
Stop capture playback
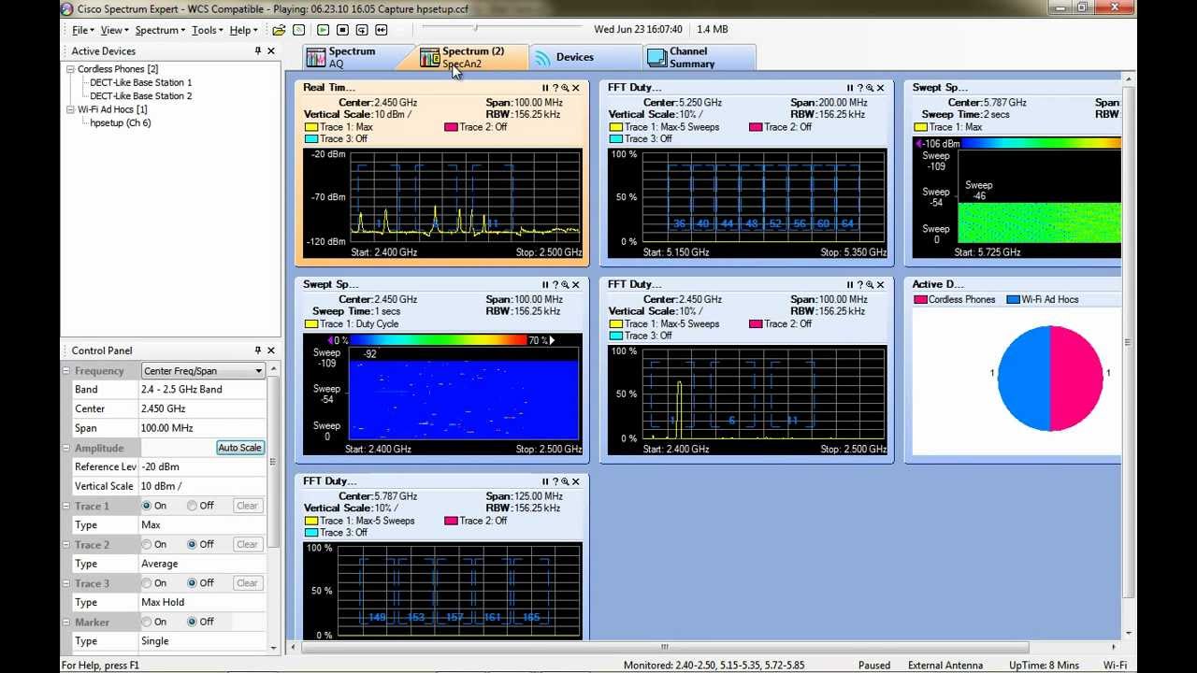pos(343,30)
